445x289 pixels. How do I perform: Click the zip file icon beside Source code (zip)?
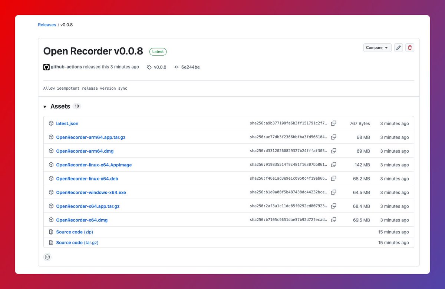pos(51,232)
